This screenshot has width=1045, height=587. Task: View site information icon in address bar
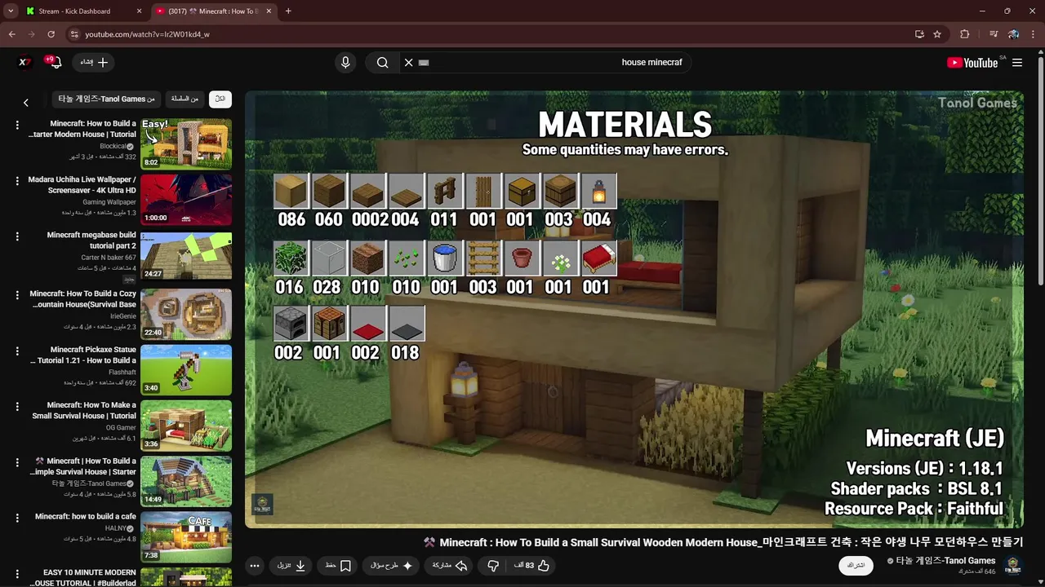pos(74,34)
